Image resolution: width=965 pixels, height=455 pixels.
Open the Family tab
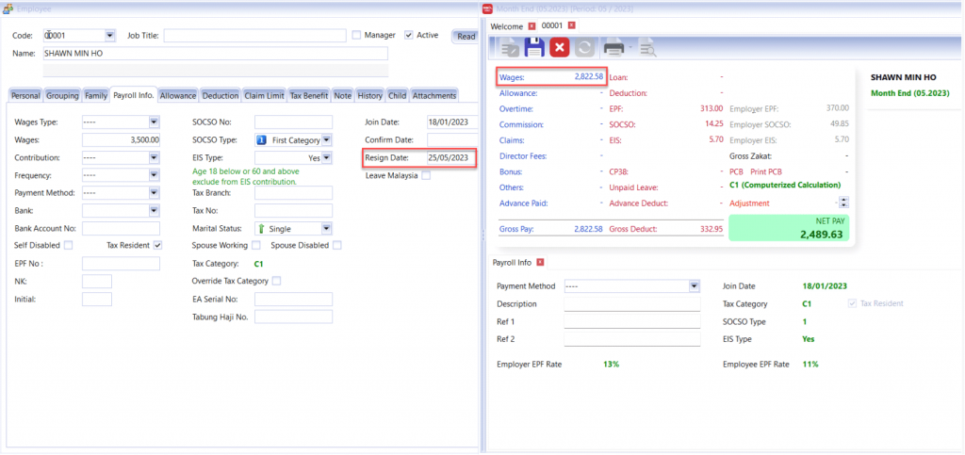tap(96, 95)
